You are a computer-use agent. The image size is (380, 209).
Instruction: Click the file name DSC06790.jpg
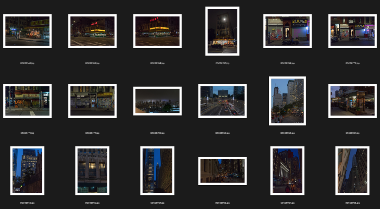157,133
